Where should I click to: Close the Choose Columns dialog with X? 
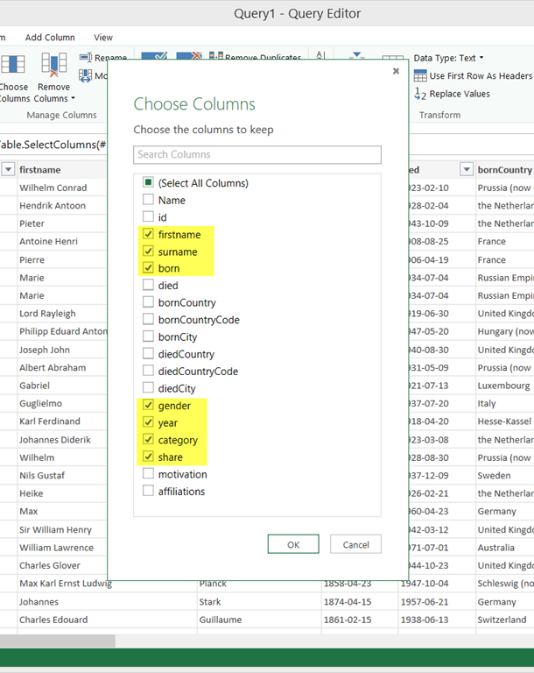click(396, 71)
